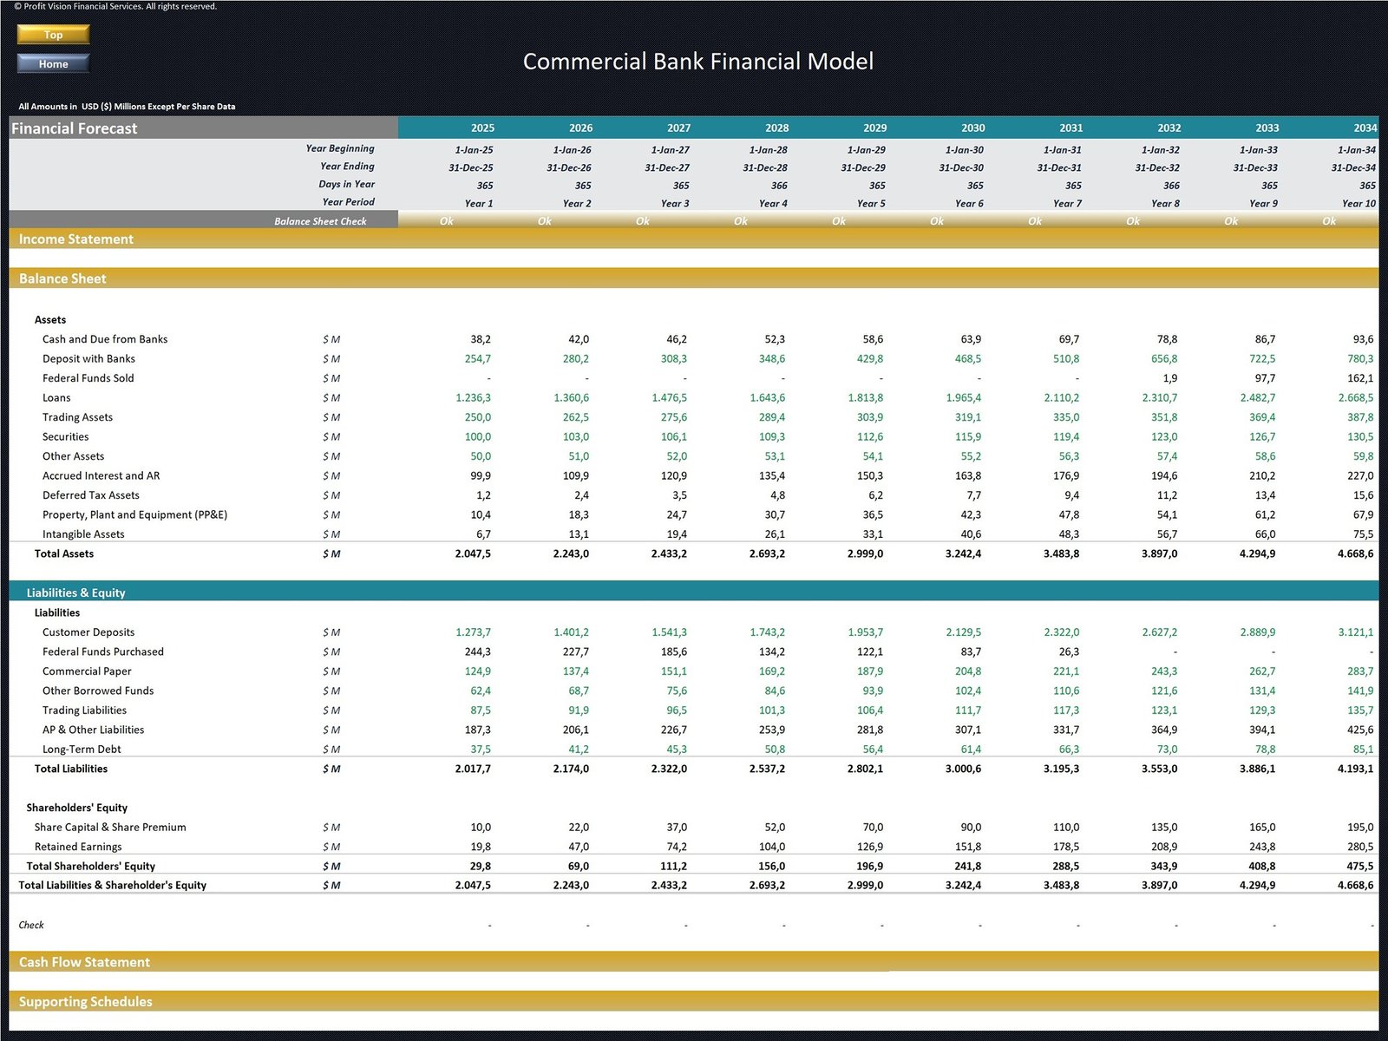Viewport: 1388px width, 1041px height.
Task: Select Total Assets value for 2025
Action: (473, 553)
